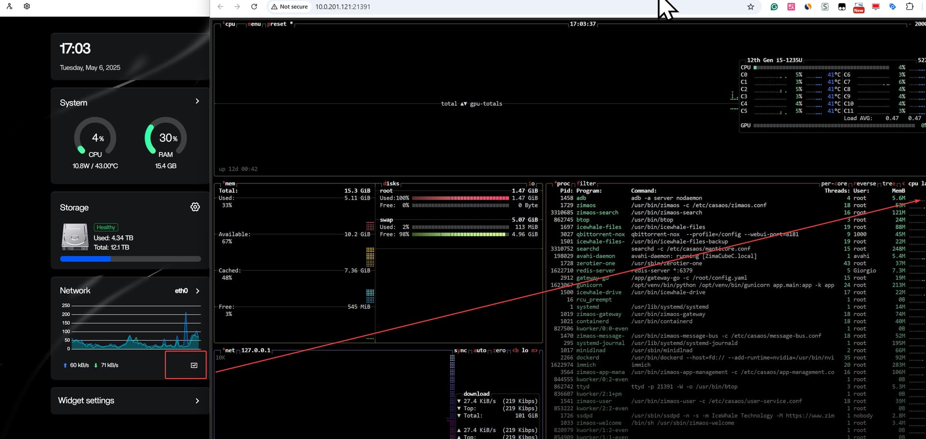Select the gunicorn process row
This screenshot has height=439, width=926.
click(728, 285)
